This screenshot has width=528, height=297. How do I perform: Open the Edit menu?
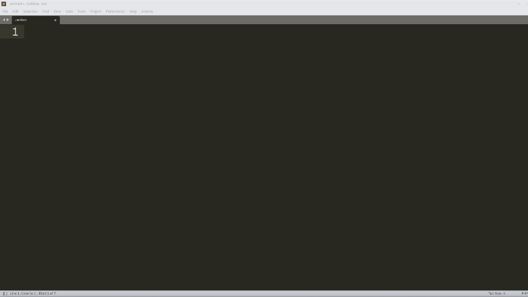(15, 12)
